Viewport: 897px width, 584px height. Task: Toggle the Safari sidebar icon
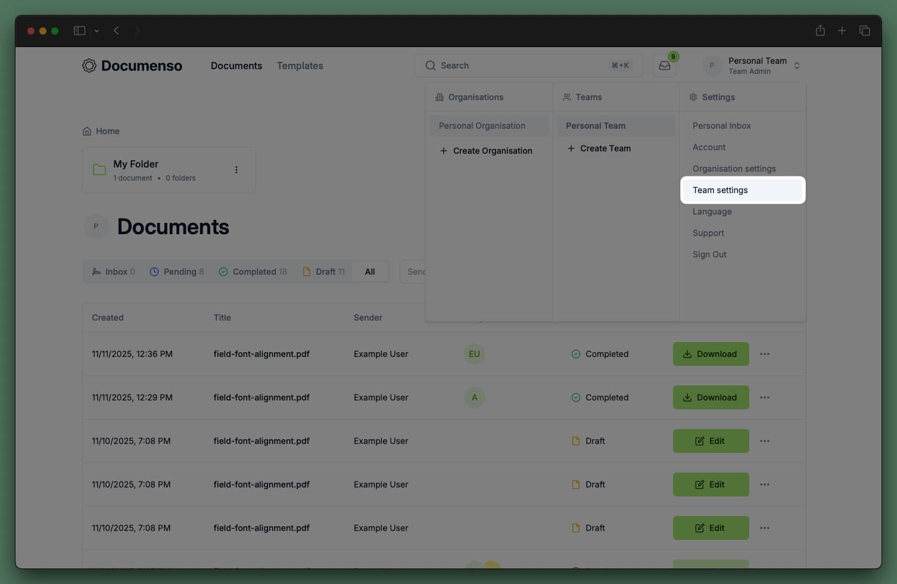tap(79, 30)
